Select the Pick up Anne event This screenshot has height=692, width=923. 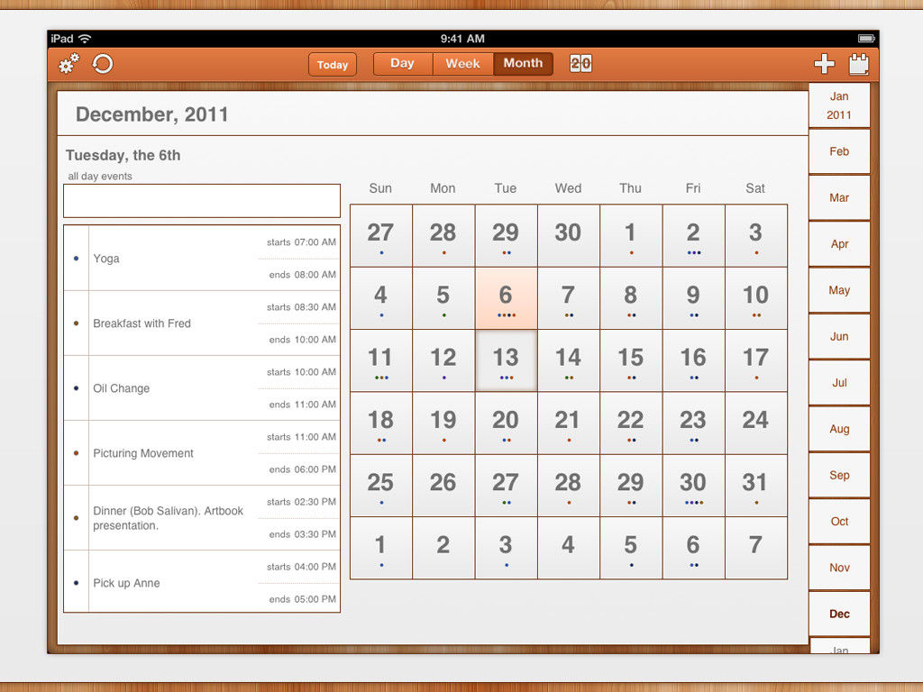pyautogui.click(x=202, y=583)
